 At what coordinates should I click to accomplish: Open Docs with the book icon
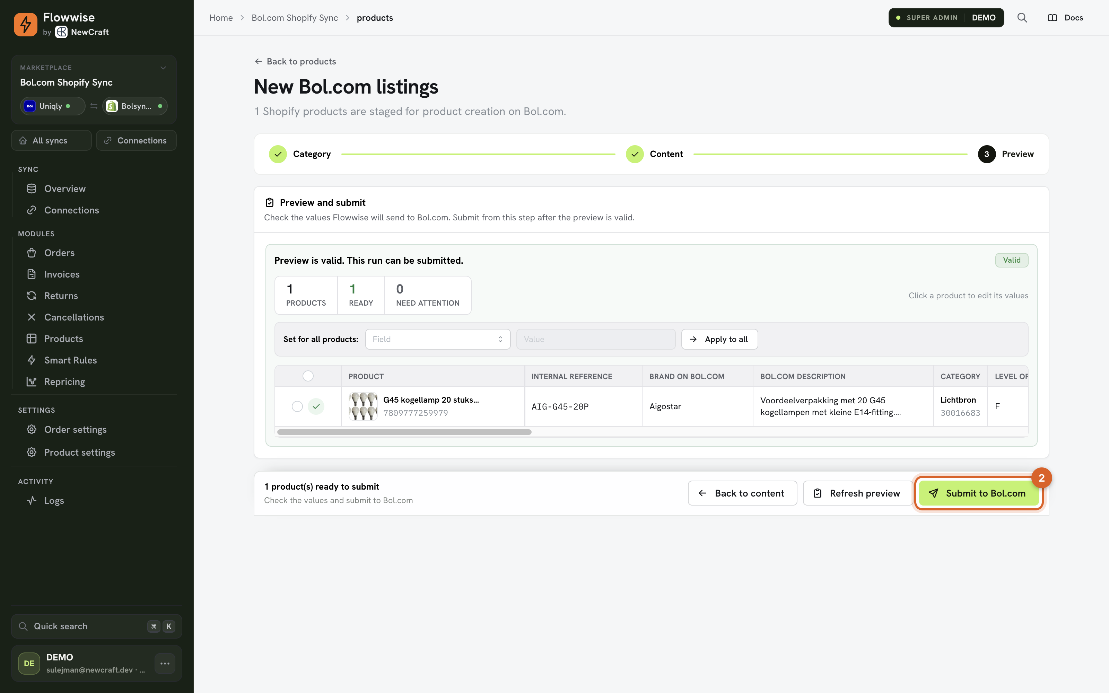coord(1065,18)
